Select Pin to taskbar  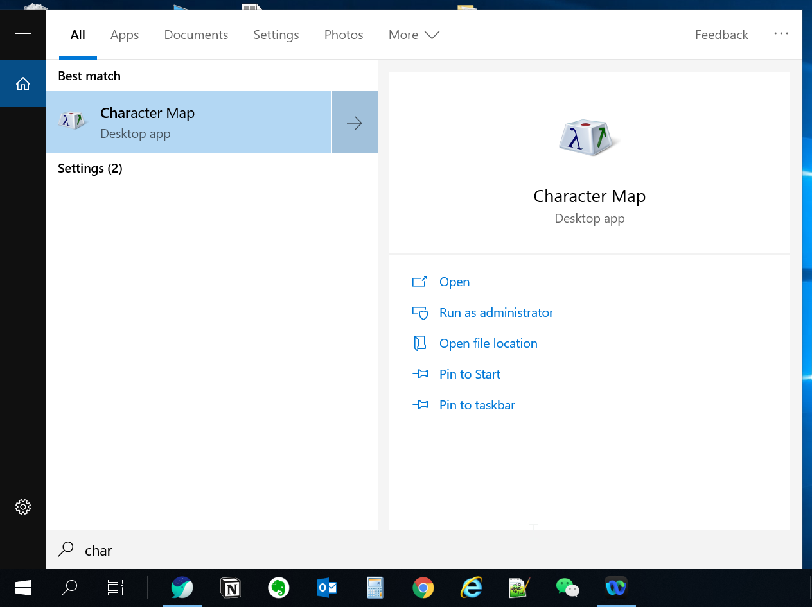(477, 405)
